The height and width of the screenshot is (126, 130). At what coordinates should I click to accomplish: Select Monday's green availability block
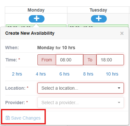click(x=36, y=26)
